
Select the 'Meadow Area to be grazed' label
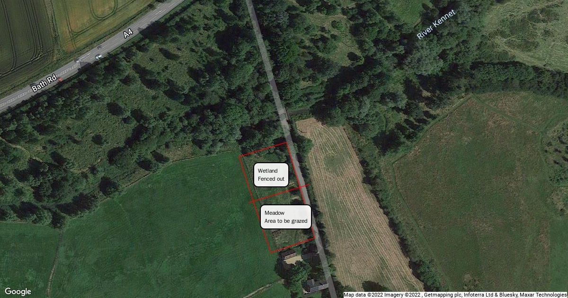286,217
